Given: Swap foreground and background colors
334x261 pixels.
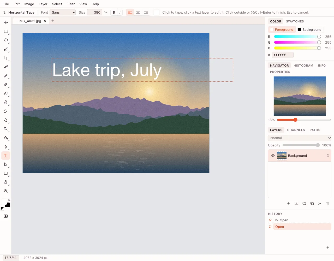Looking at the screenshot, I should point(9,200).
